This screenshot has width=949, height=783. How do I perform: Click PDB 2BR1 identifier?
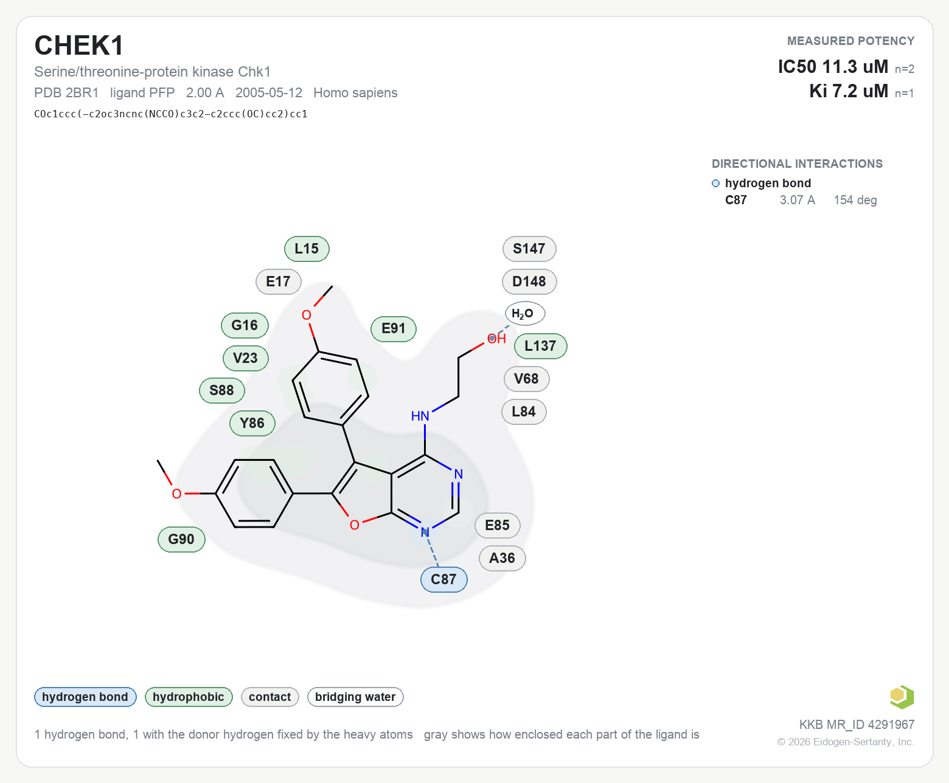66,93
